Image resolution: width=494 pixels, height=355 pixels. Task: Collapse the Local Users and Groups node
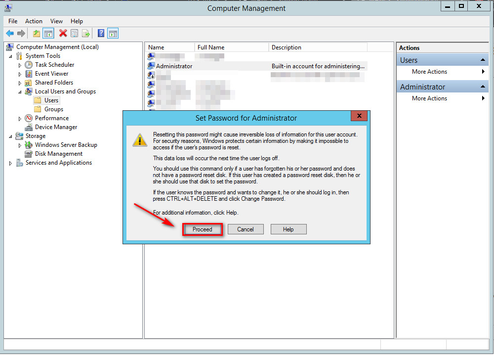pyautogui.click(x=20, y=92)
